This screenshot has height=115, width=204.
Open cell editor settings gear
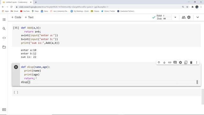(x=180, y=63)
